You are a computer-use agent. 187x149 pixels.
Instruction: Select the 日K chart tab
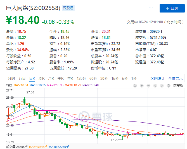coord(32,78)
